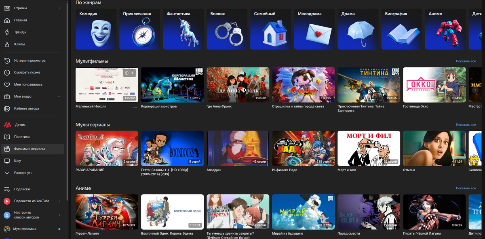Image resolution: width=485 pixels, height=239 pixels.
Task: Expand chevron next to Перенести из YouTube
Action: coord(59,201)
